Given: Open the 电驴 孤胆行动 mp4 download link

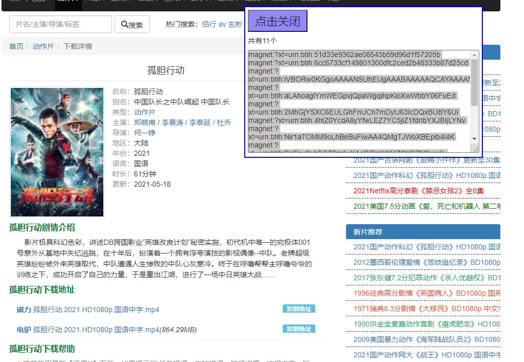Looking at the screenshot, I should pyautogui.click(x=96, y=330).
